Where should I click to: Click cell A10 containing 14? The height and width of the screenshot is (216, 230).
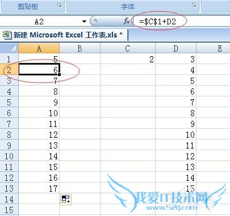pos(39,155)
